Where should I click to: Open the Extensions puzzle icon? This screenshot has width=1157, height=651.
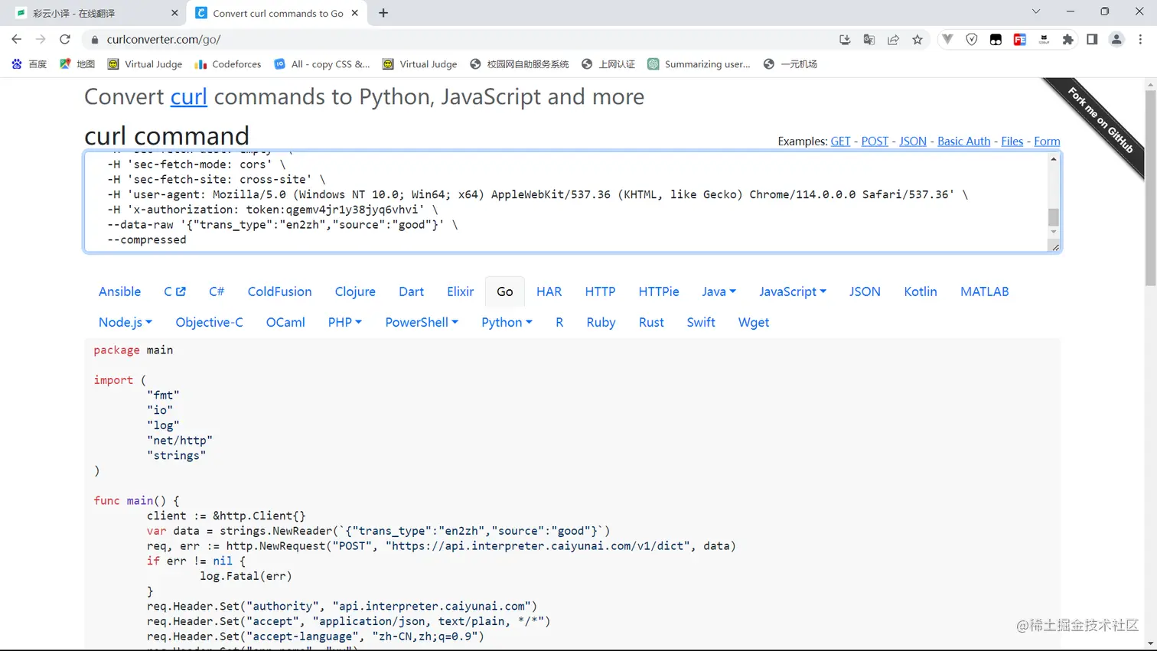click(x=1068, y=40)
